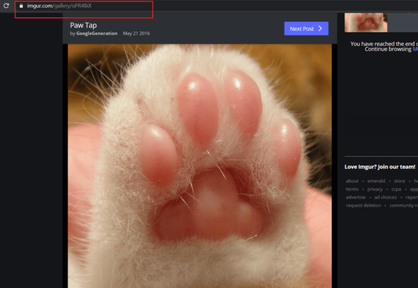Click the May 21 2016 post date

click(136, 33)
